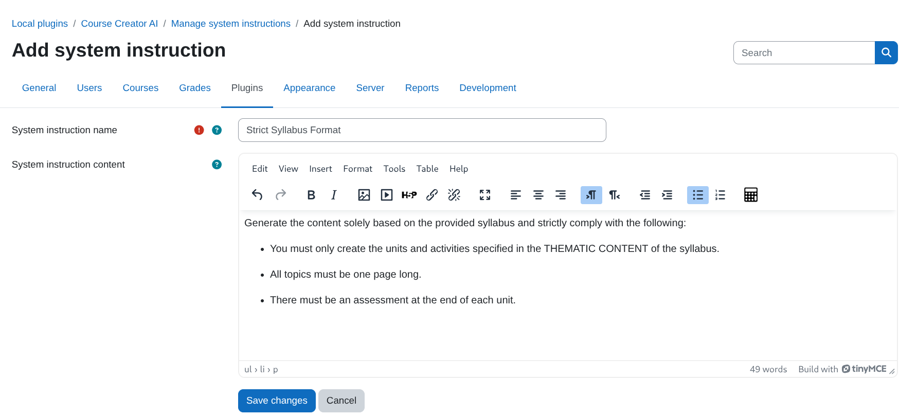Click the 49 words counter
This screenshot has height=417, width=899.
[x=768, y=369]
